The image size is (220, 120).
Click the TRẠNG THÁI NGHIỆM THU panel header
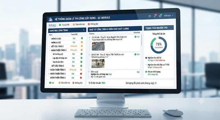pos(159,28)
